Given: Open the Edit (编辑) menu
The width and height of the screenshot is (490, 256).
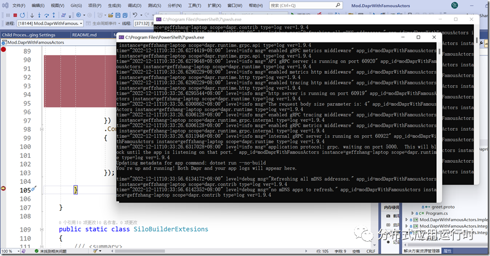Looking at the screenshot, I should pos(38,6).
